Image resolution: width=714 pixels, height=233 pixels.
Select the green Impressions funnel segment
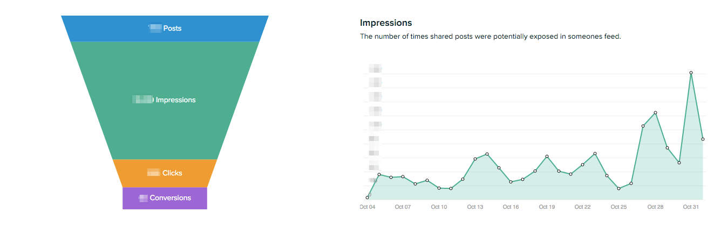point(165,100)
